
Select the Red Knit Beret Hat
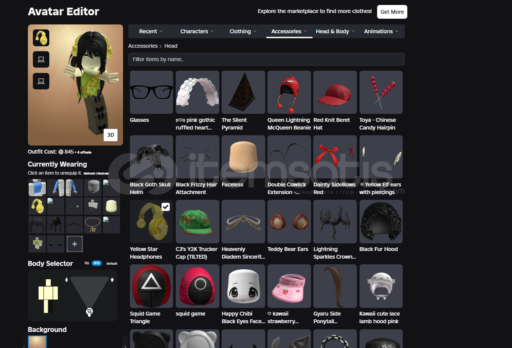[335, 92]
